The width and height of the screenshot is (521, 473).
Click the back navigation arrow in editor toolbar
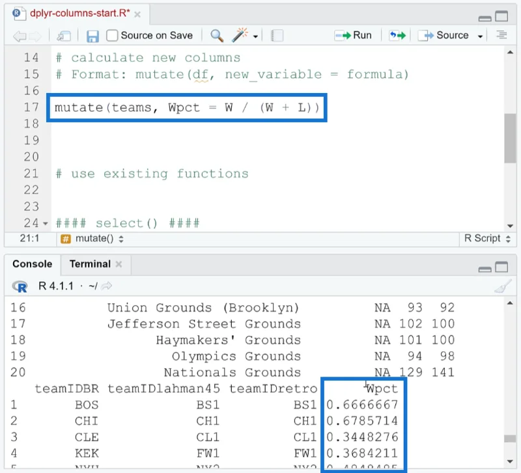[20, 36]
